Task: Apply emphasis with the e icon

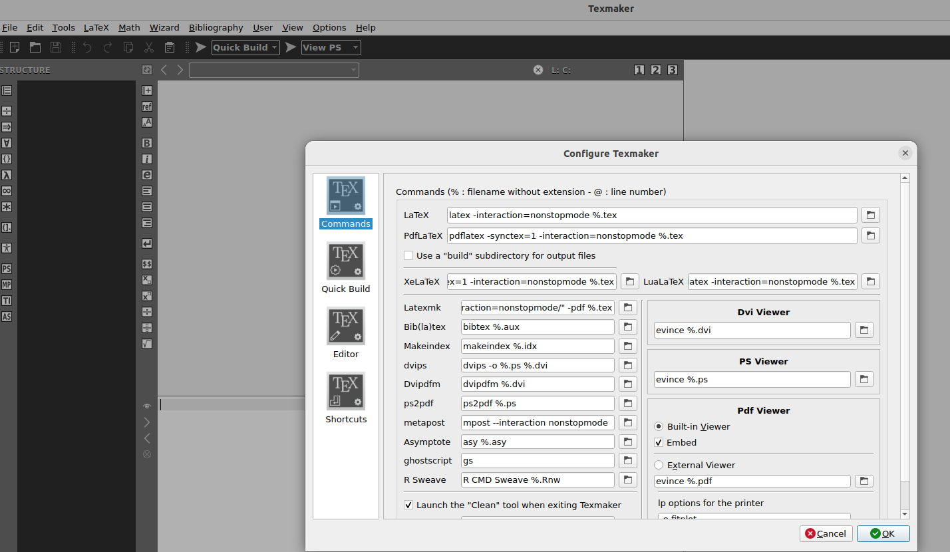Action: point(147,175)
